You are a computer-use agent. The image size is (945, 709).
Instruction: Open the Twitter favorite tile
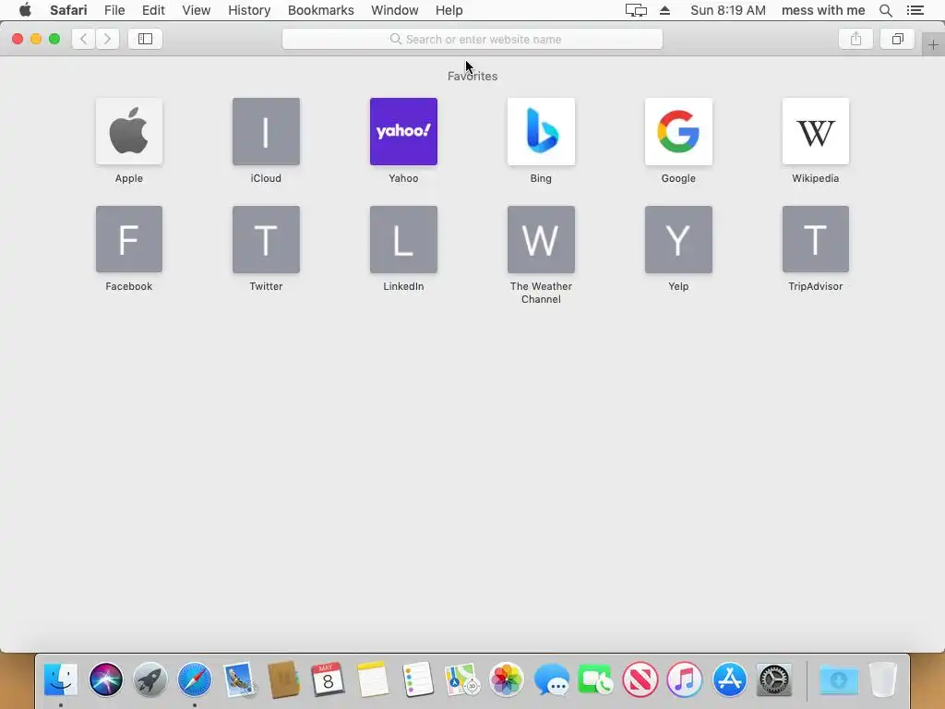click(266, 239)
